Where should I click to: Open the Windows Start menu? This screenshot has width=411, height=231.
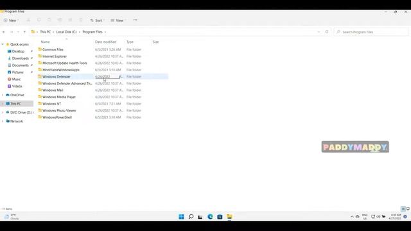(x=181, y=217)
